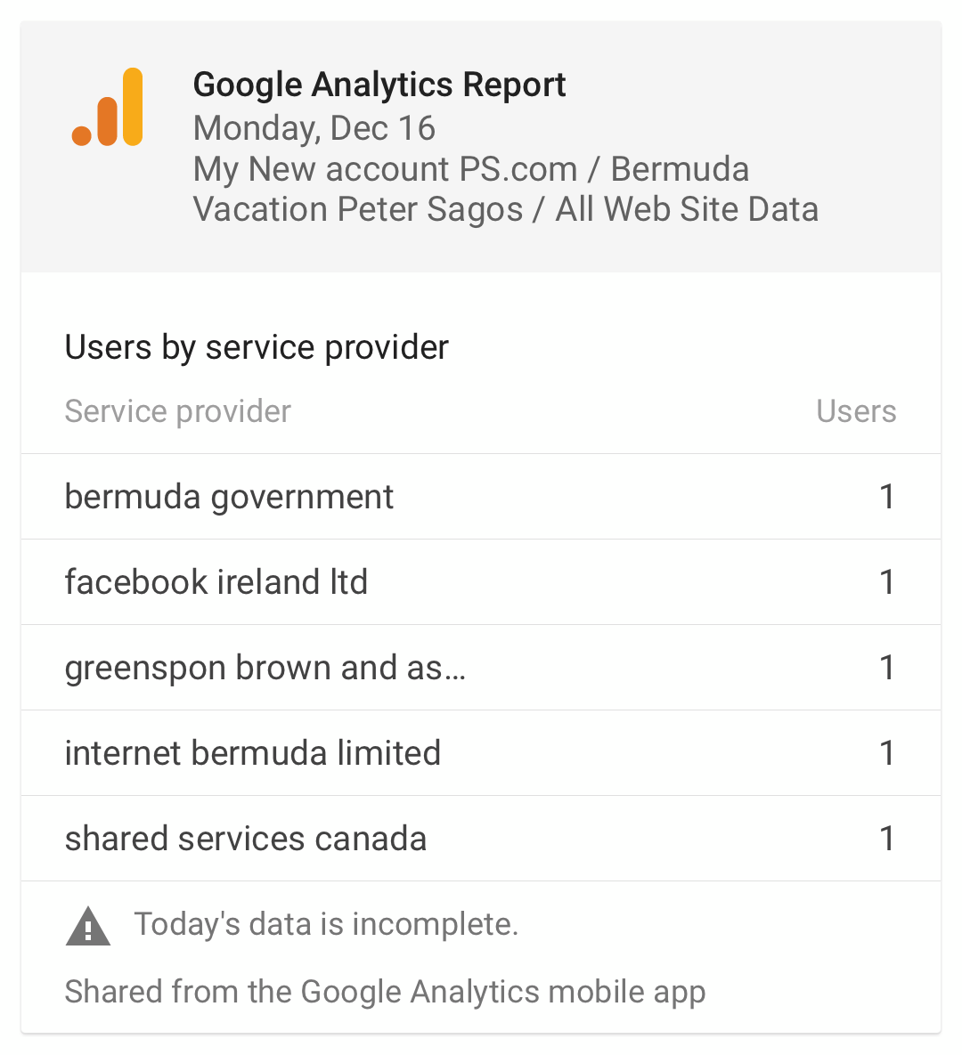
Task: Select the bermuda government row
Action: (481, 497)
